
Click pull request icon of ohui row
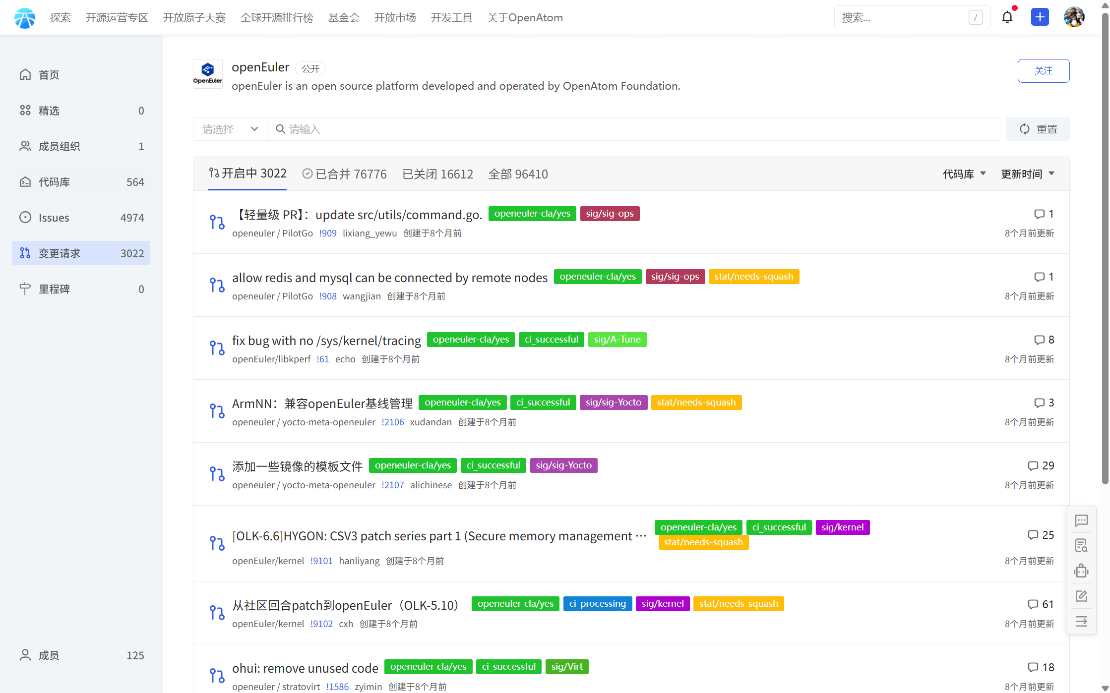(x=217, y=676)
